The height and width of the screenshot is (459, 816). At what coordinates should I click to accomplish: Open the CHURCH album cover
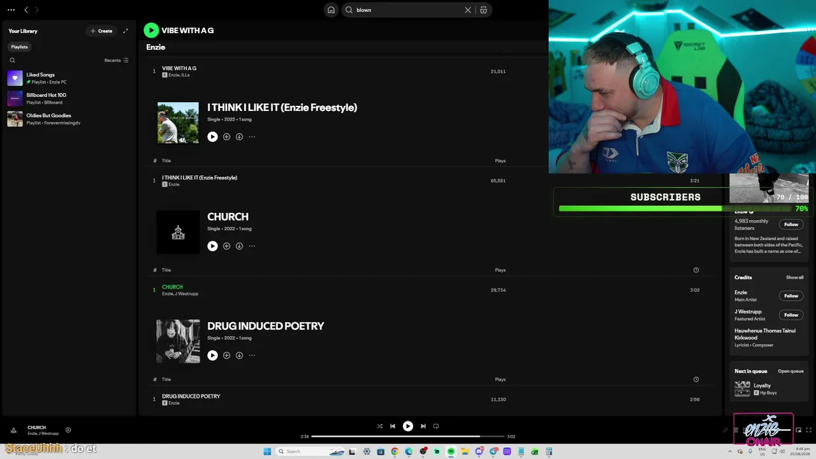click(178, 232)
